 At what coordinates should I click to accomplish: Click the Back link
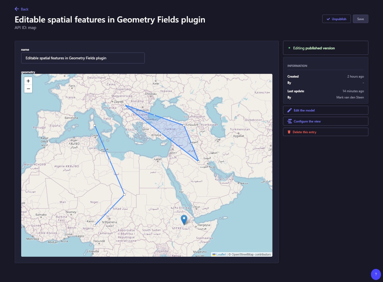[22, 9]
